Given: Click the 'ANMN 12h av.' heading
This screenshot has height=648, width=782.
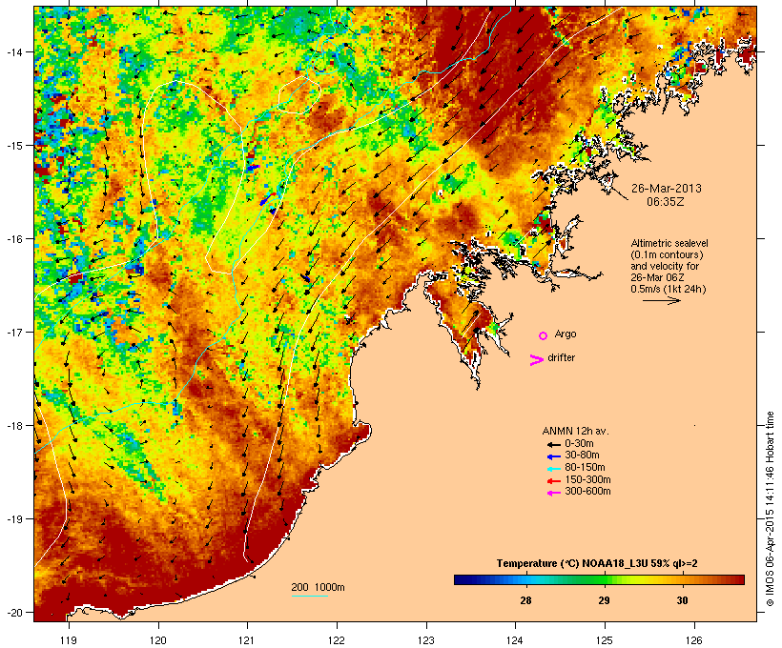Looking at the screenshot, I should click(575, 431).
